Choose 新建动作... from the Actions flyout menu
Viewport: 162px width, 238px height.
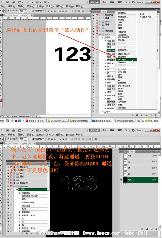123,17
